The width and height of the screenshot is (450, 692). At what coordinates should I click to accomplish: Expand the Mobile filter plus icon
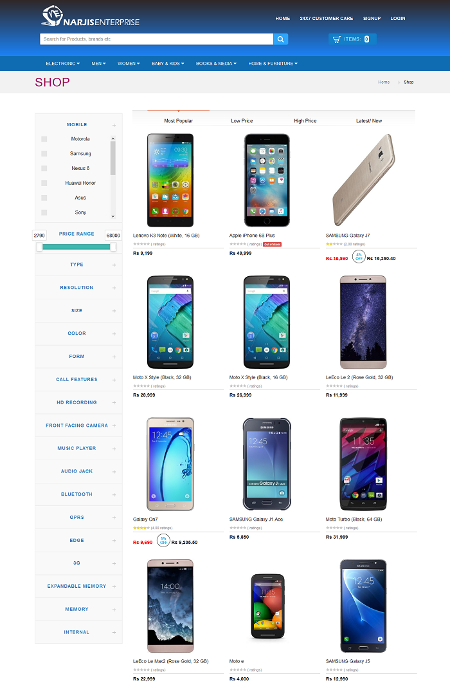(x=114, y=126)
